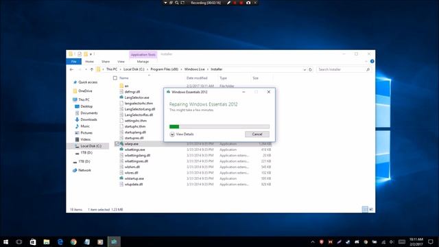Uncheck the wlarp.exe row checkbox
439x247 pixels.
pos(117,143)
